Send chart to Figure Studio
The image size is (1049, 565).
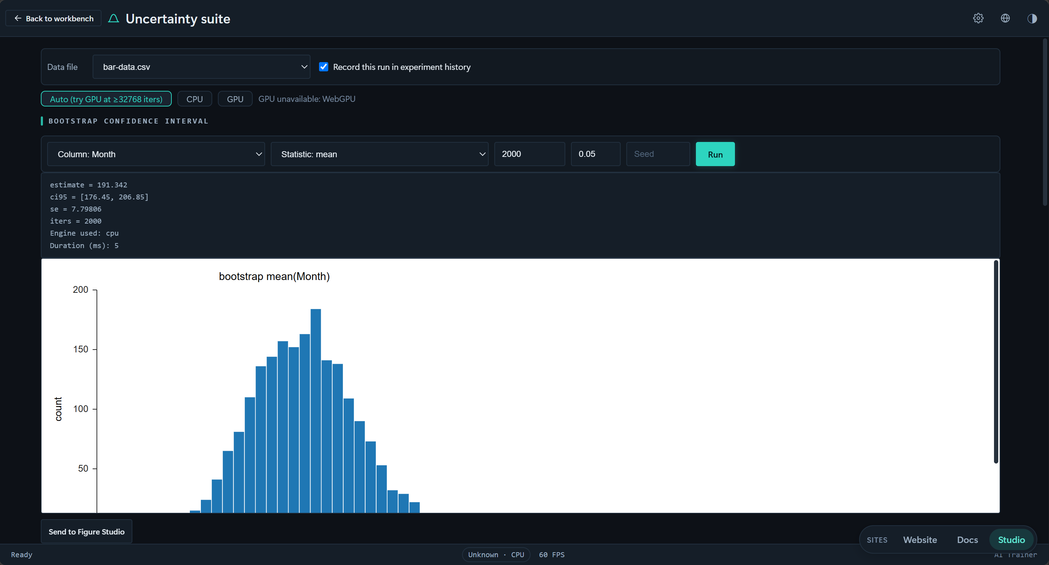click(86, 532)
